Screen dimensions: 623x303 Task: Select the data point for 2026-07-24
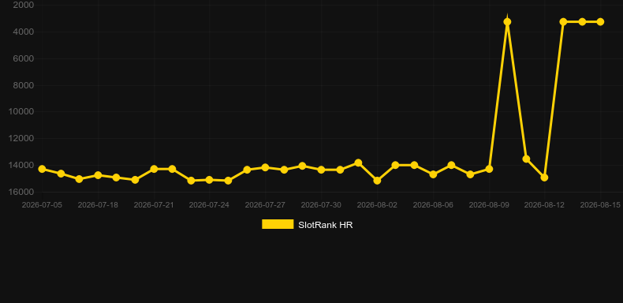(x=210, y=180)
